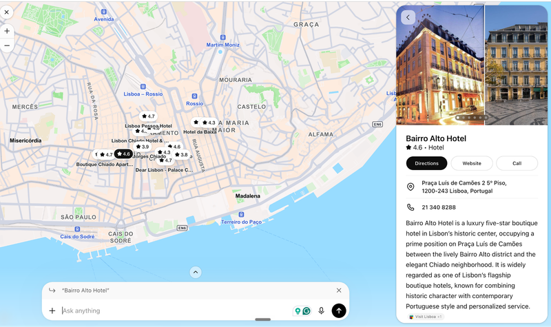The width and height of the screenshot is (551, 327).
Task: Click the Hotel da Baixa map label
Action: 200,132
